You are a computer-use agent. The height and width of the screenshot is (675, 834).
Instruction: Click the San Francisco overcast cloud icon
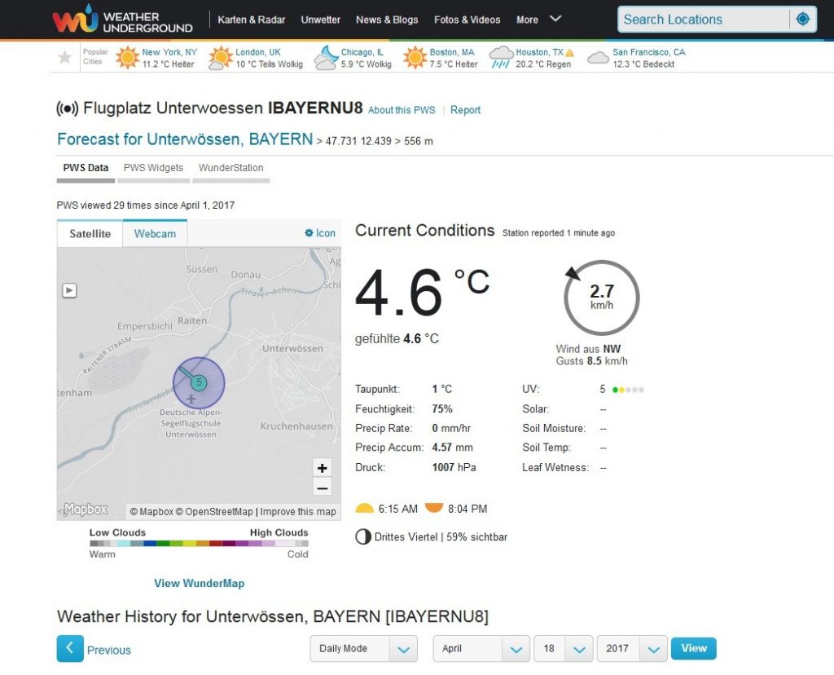click(x=598, y=58)
